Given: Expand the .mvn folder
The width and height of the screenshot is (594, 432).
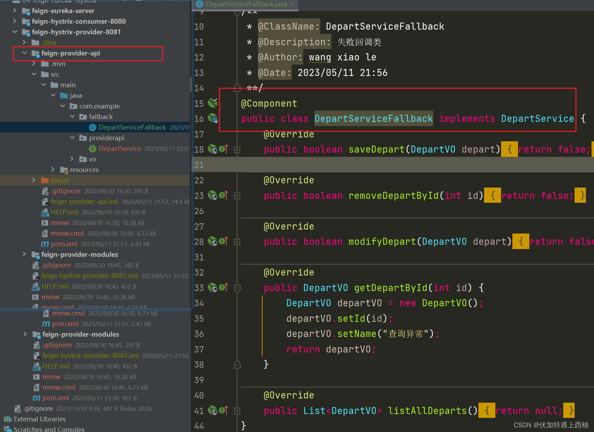Looking at the screenshot, I should point(34,64).
